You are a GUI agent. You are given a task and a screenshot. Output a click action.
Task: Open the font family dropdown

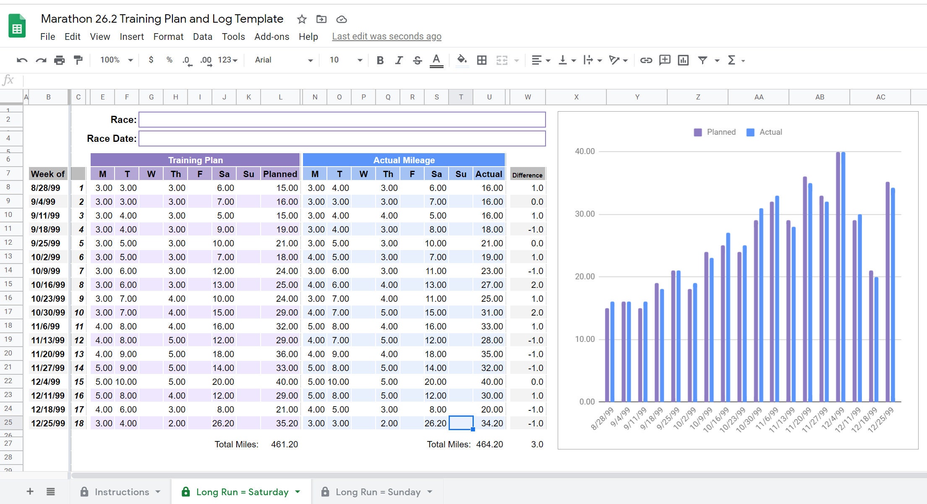(x=280, y=60)
